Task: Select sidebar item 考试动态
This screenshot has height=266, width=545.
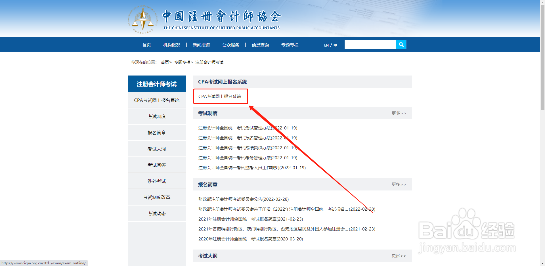Action: pos(157,213)
